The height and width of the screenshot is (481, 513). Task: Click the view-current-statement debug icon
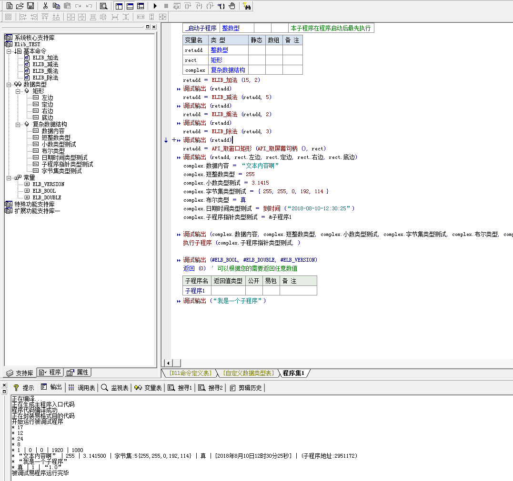click(x=177, y=6)
